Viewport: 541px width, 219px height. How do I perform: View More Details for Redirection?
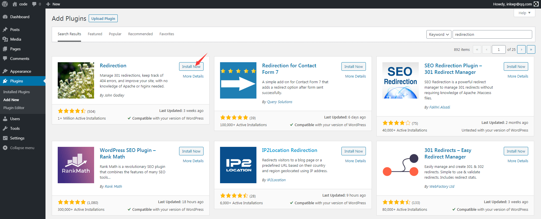click(193, 76)
